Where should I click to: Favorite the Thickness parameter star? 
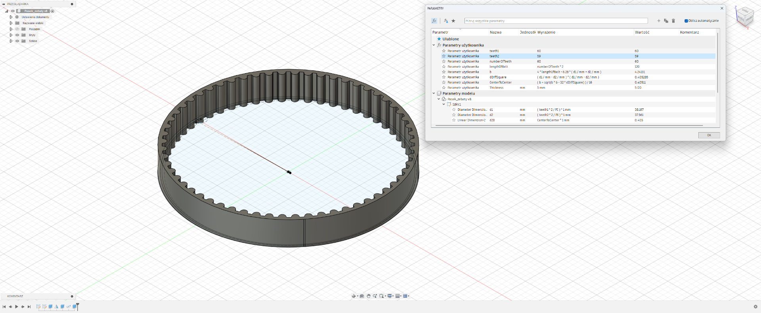point(444,87)
